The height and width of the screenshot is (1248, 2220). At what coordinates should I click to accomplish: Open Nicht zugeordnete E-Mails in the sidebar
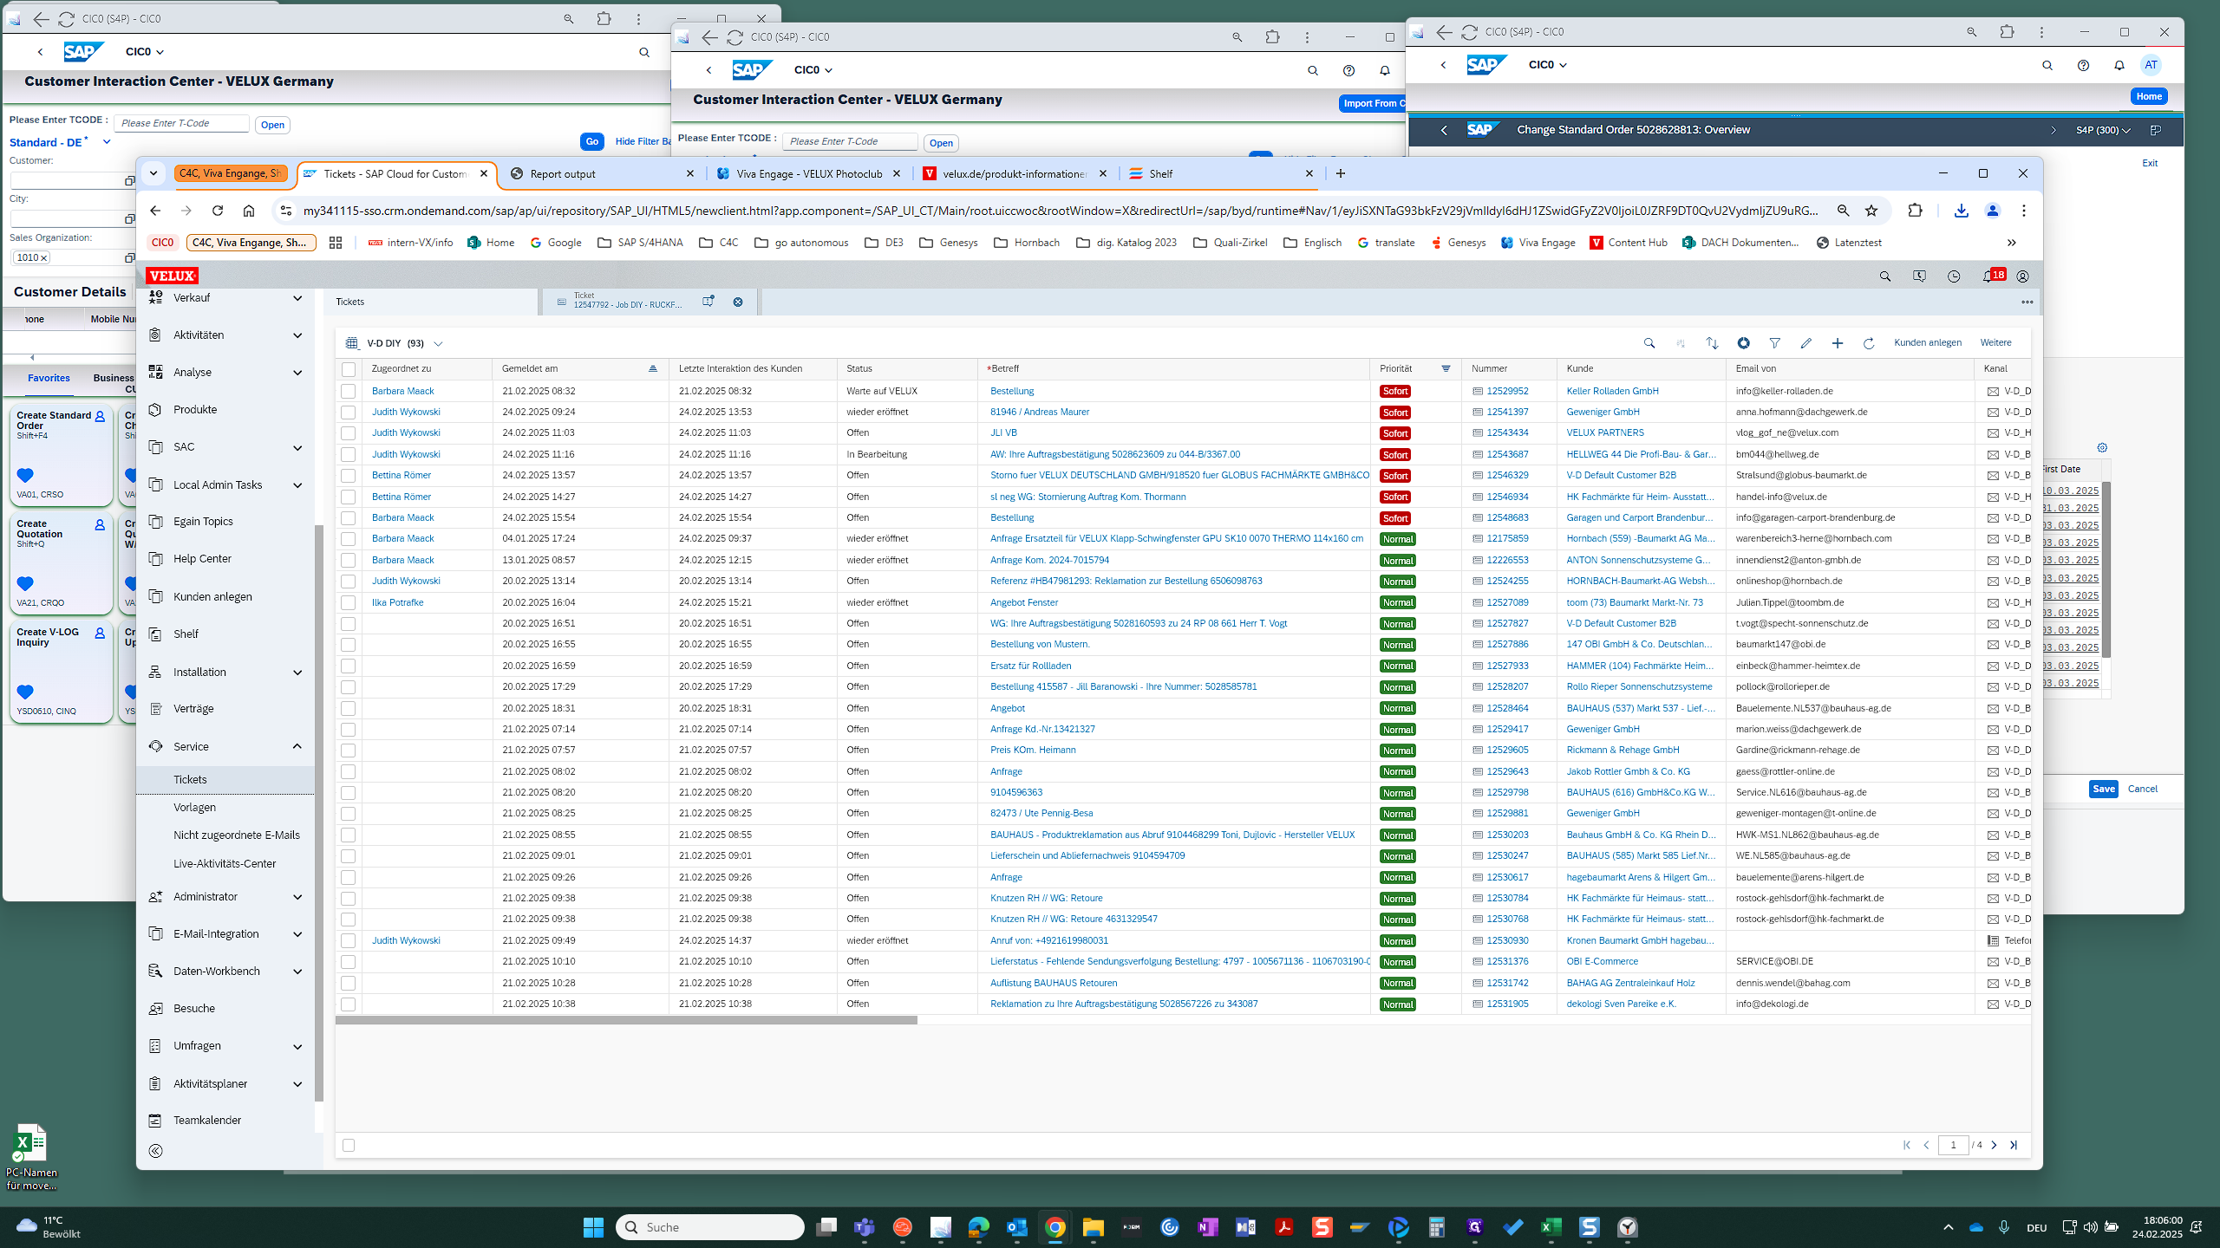click(x=236, y=835)
